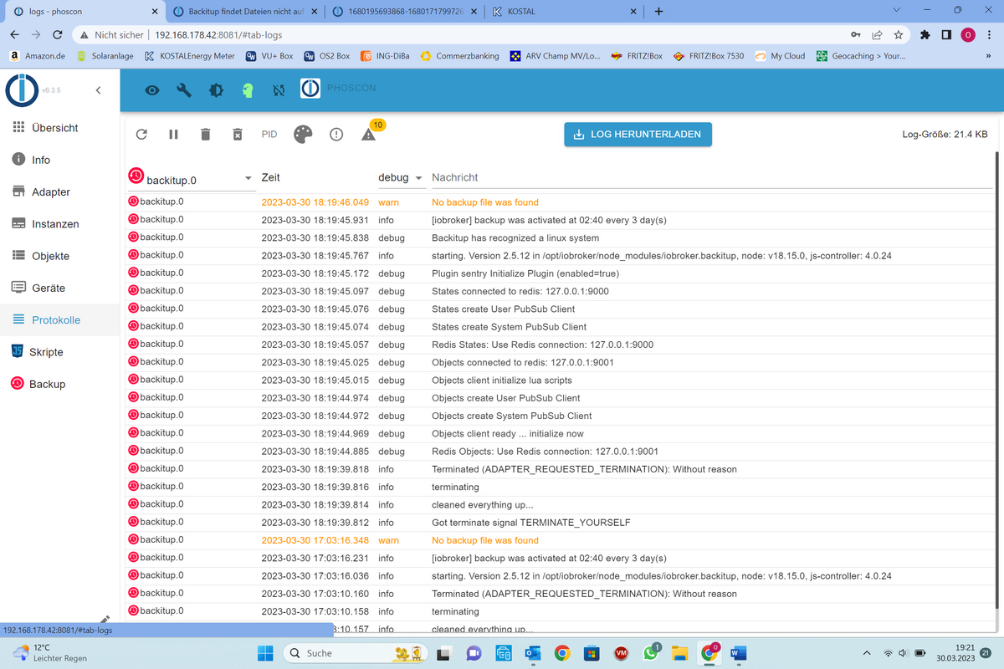Go back with the browser back arrow

point(14,35)
